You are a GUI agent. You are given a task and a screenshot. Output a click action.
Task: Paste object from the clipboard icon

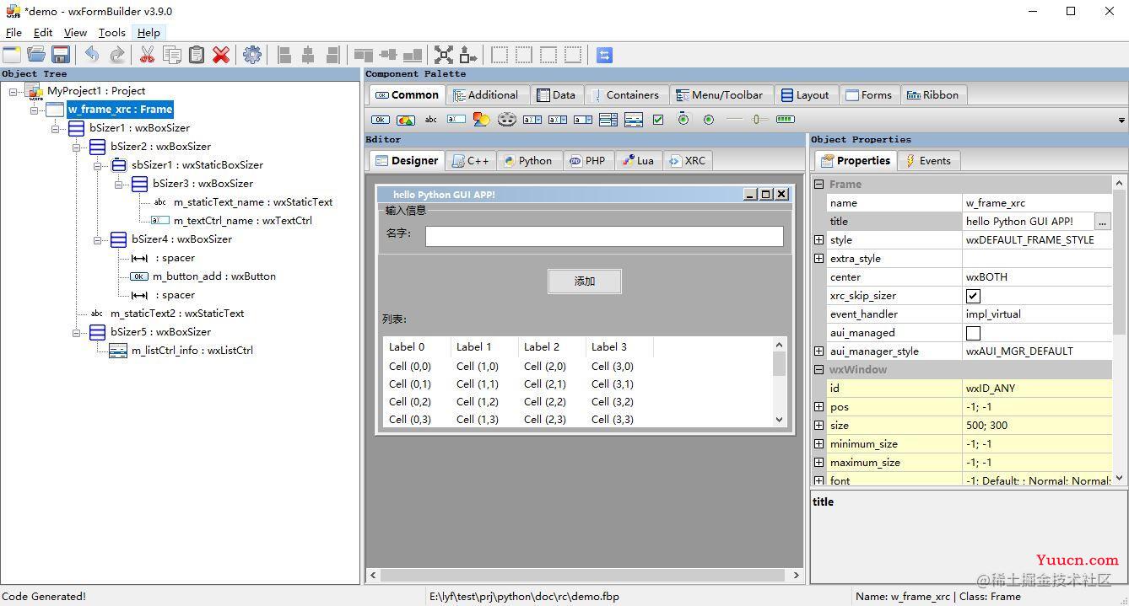[197, 55]
